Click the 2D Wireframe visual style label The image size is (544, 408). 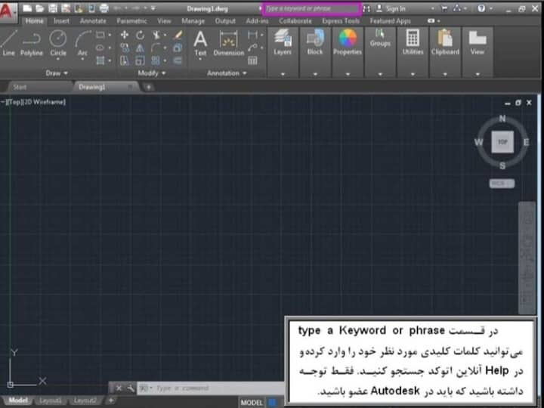(44, 102)
